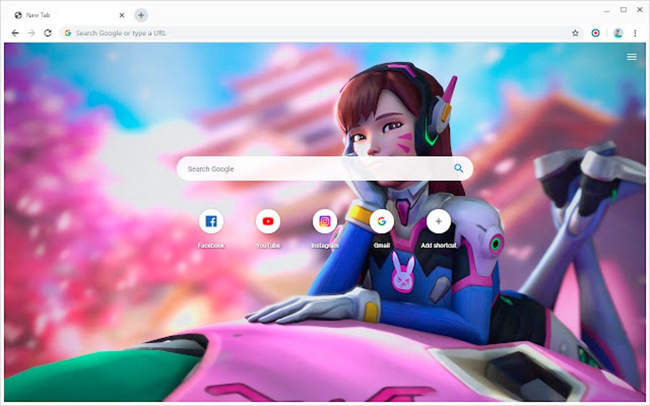
Task: Open the wallpaper hamburger menu
Action: [x=631, y=57]
